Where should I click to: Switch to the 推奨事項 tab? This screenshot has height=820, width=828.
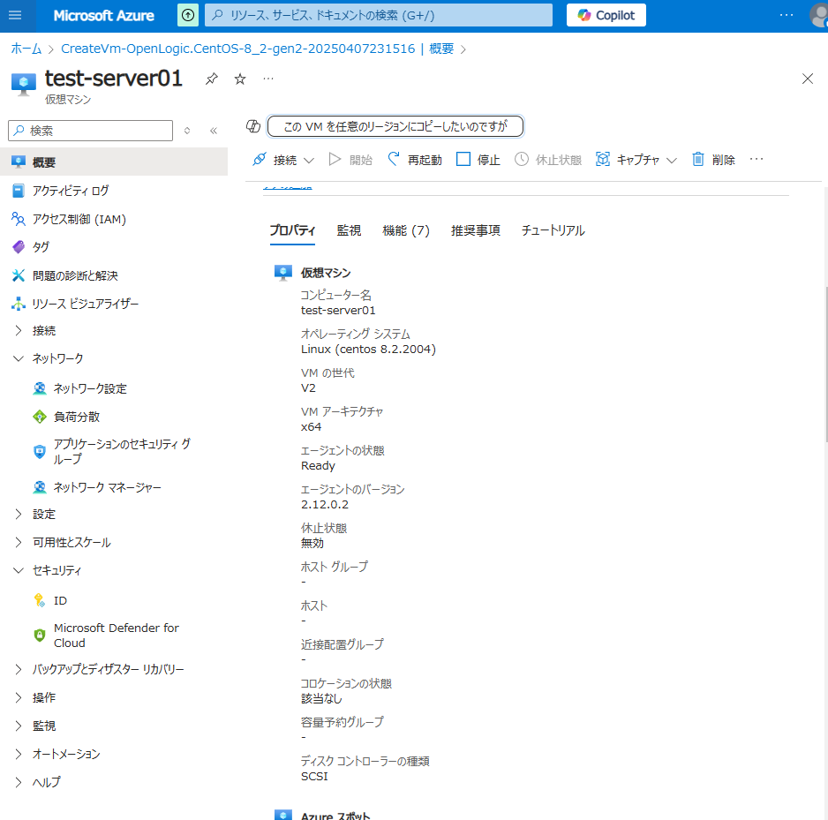[475, 230]
